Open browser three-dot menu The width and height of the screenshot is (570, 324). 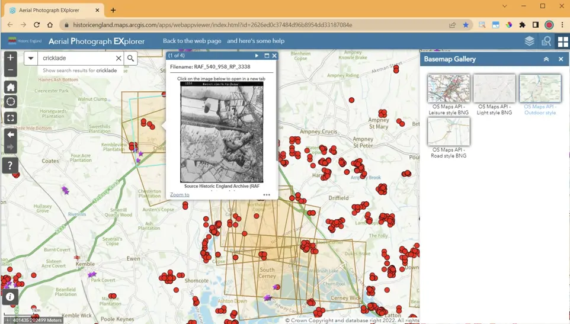click(x=562, y=25)
